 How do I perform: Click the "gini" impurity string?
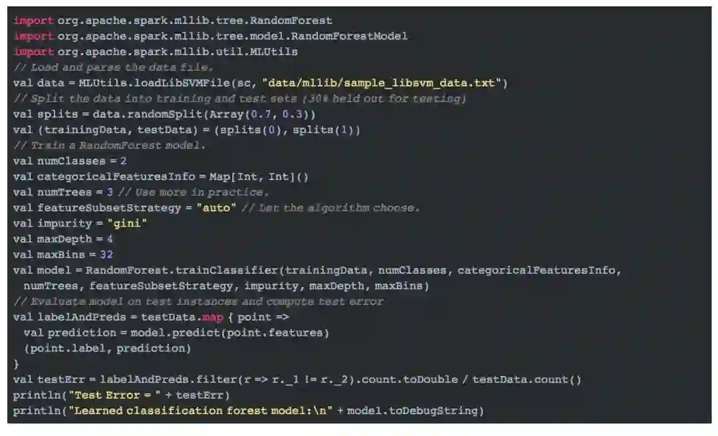click(127, 223)
